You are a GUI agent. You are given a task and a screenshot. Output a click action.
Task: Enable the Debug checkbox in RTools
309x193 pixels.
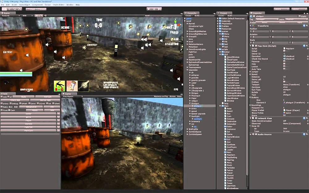point(11,103)
